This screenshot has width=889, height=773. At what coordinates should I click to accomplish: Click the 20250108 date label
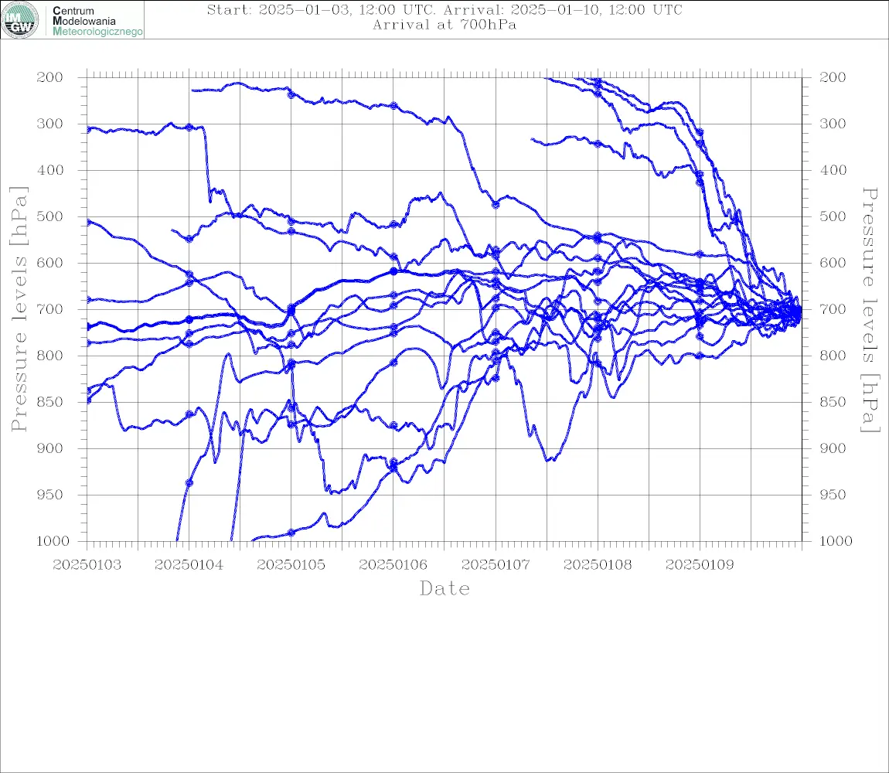pos(598,565)
